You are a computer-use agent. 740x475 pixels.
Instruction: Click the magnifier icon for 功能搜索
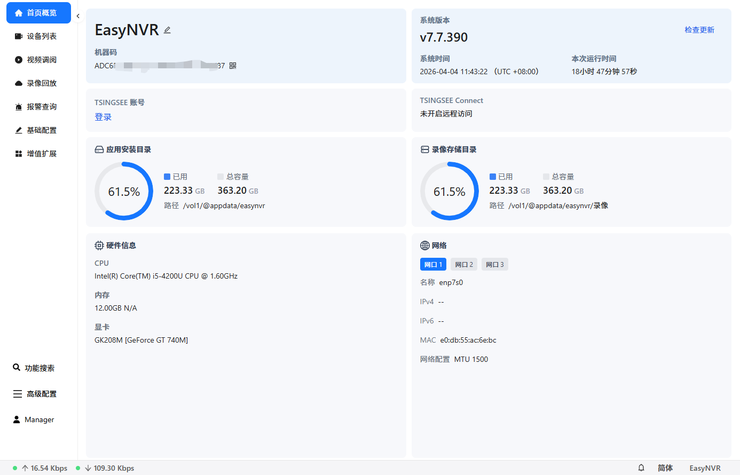point(17,368)
